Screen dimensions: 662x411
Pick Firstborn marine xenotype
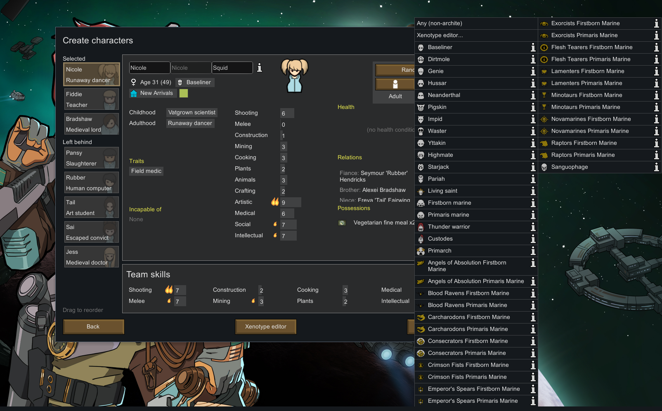tap(476, 203)
